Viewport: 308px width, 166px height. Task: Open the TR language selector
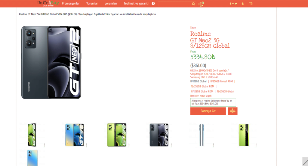pos(251,4)
